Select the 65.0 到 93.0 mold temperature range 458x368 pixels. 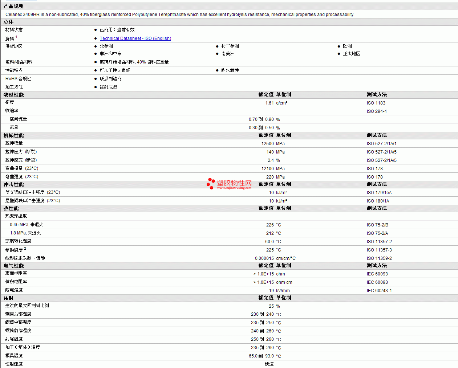point(261,356)
